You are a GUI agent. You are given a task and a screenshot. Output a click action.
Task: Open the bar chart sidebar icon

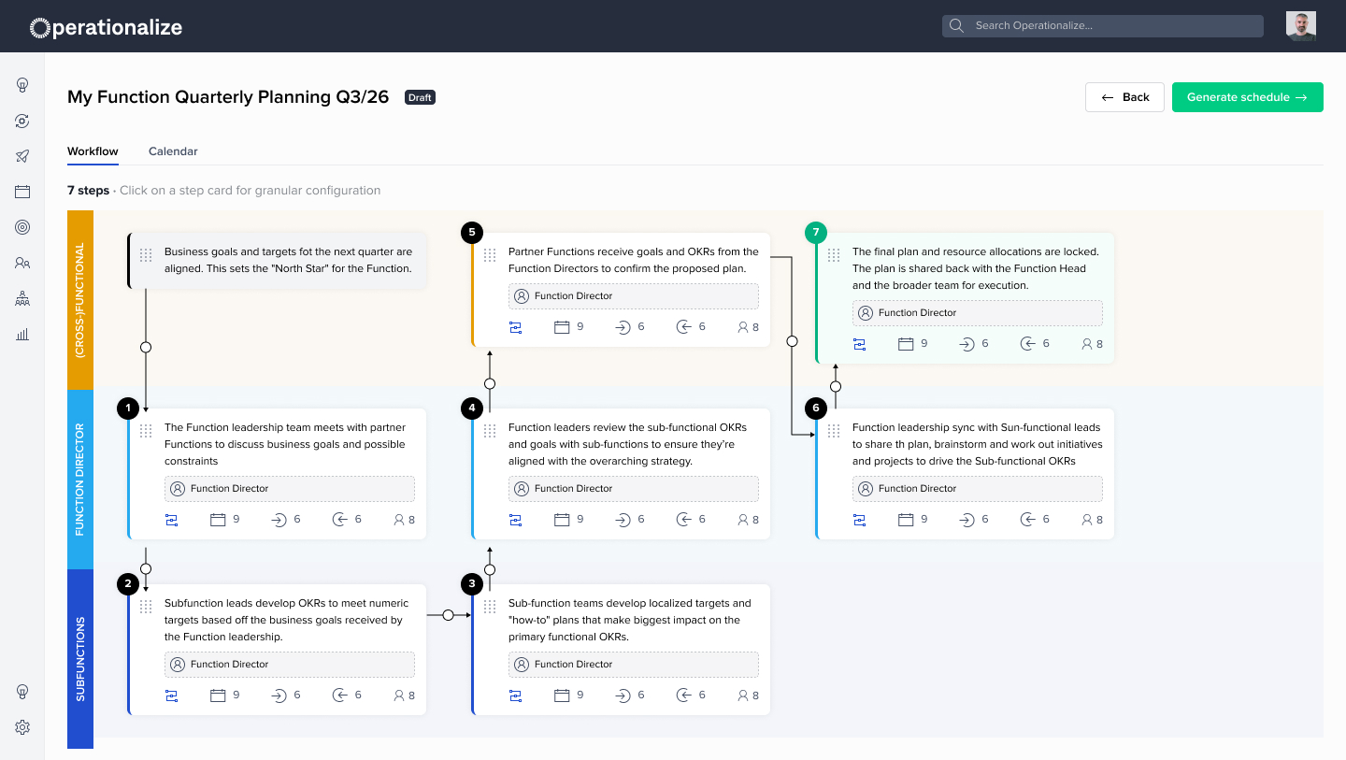pyautogui.click(x=22, y=334)
